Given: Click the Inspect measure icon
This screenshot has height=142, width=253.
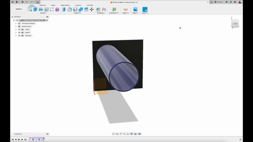Looking at the screenshot, I should tap(126, 9).
